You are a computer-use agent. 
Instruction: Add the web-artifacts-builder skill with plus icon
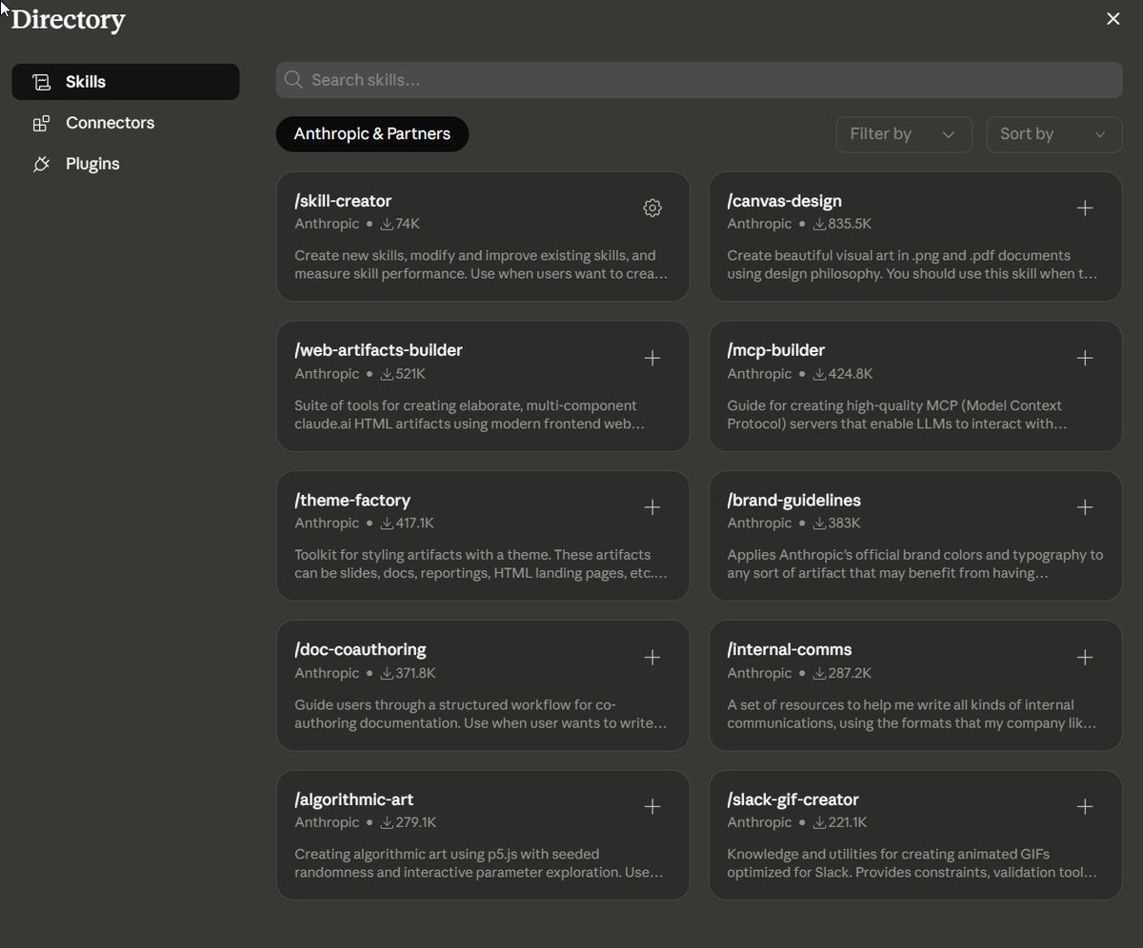coord(652,358)
